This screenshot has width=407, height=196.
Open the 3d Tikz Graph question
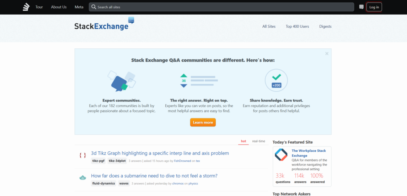coord(160,153)
